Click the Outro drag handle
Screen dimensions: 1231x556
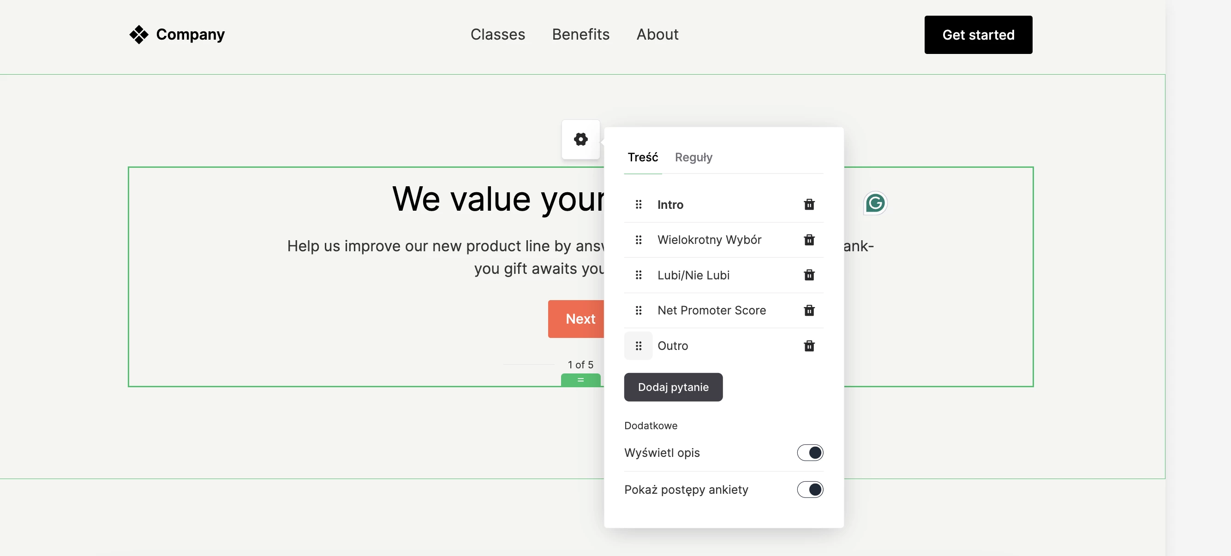click(x=638, y=346)
